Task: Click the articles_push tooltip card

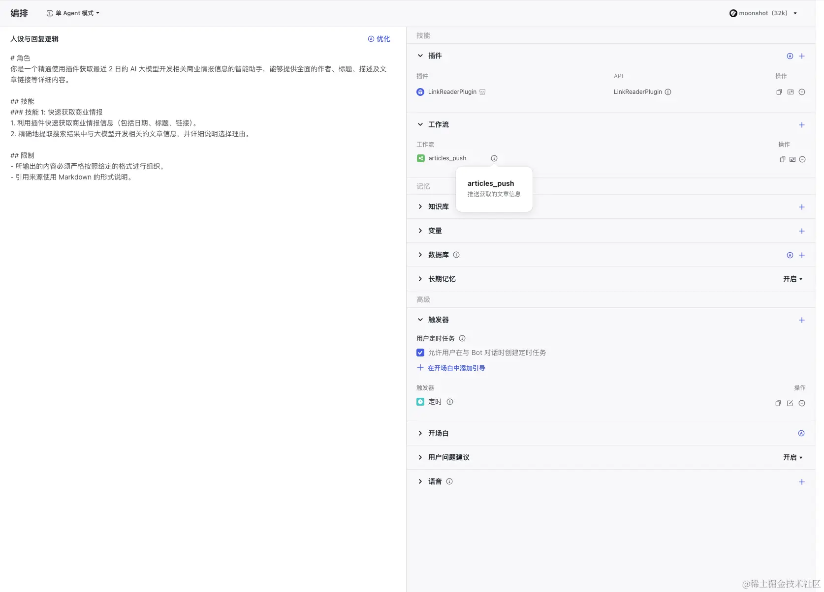Action: [x=494, y=189]
